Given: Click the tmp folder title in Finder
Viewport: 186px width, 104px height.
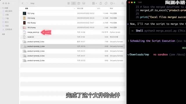Looking at the screenshot, I should 32,3.
